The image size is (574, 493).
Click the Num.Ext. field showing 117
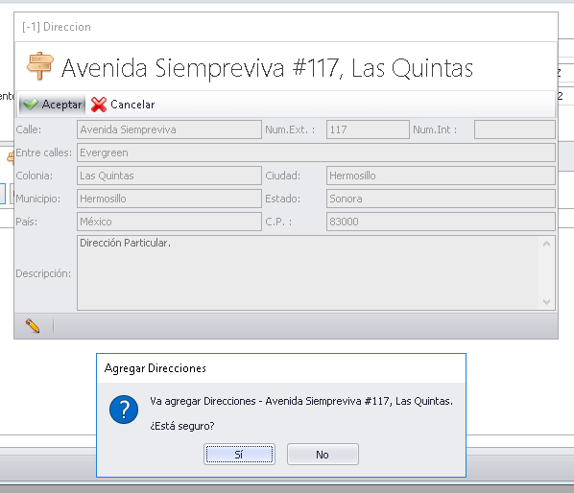pyautogui.click(x=368, y=129)
